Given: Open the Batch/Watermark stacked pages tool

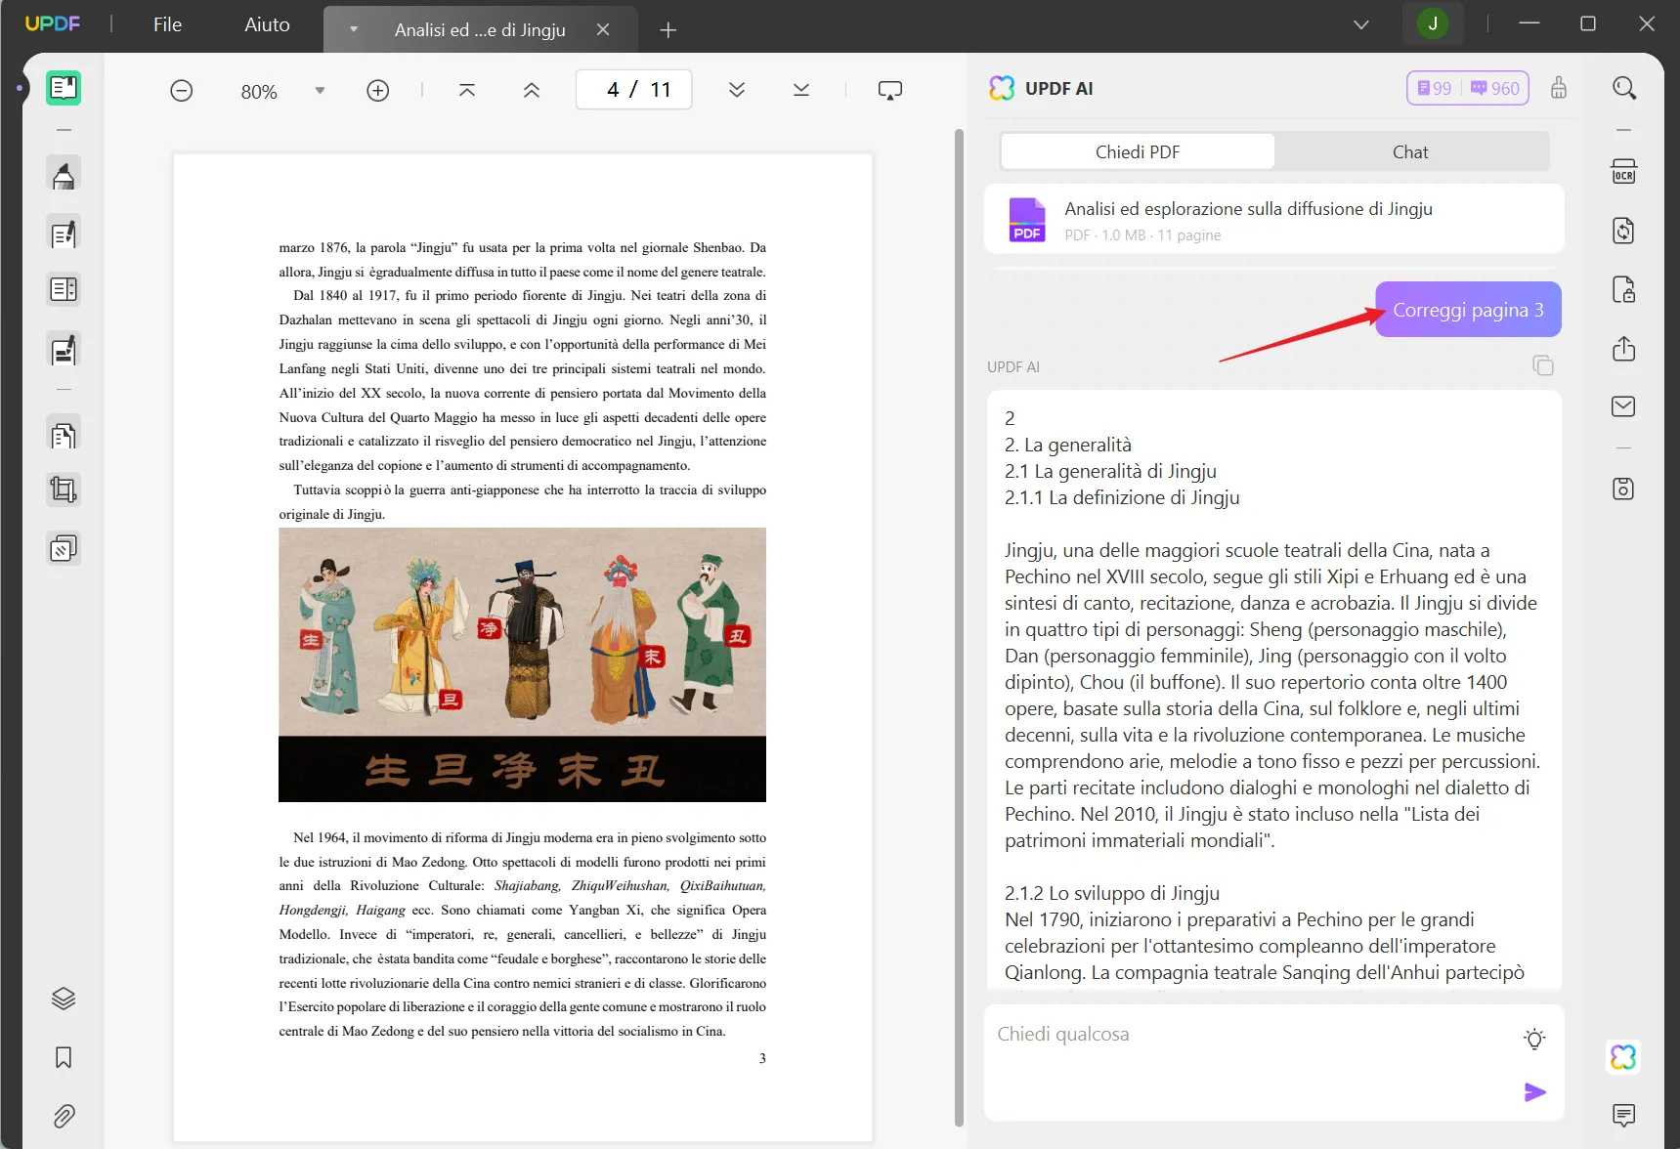Looking at the screenshot, I should point(64,549).
